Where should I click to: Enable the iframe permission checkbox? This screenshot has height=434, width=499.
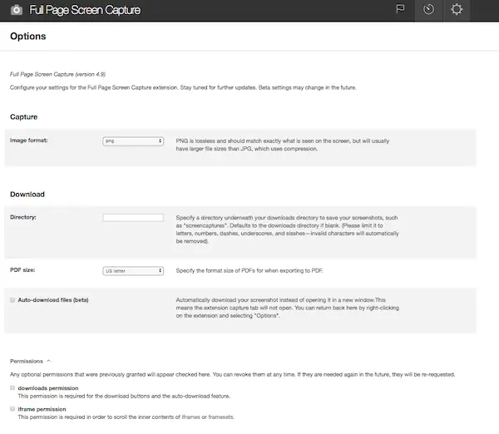(12, 409)
